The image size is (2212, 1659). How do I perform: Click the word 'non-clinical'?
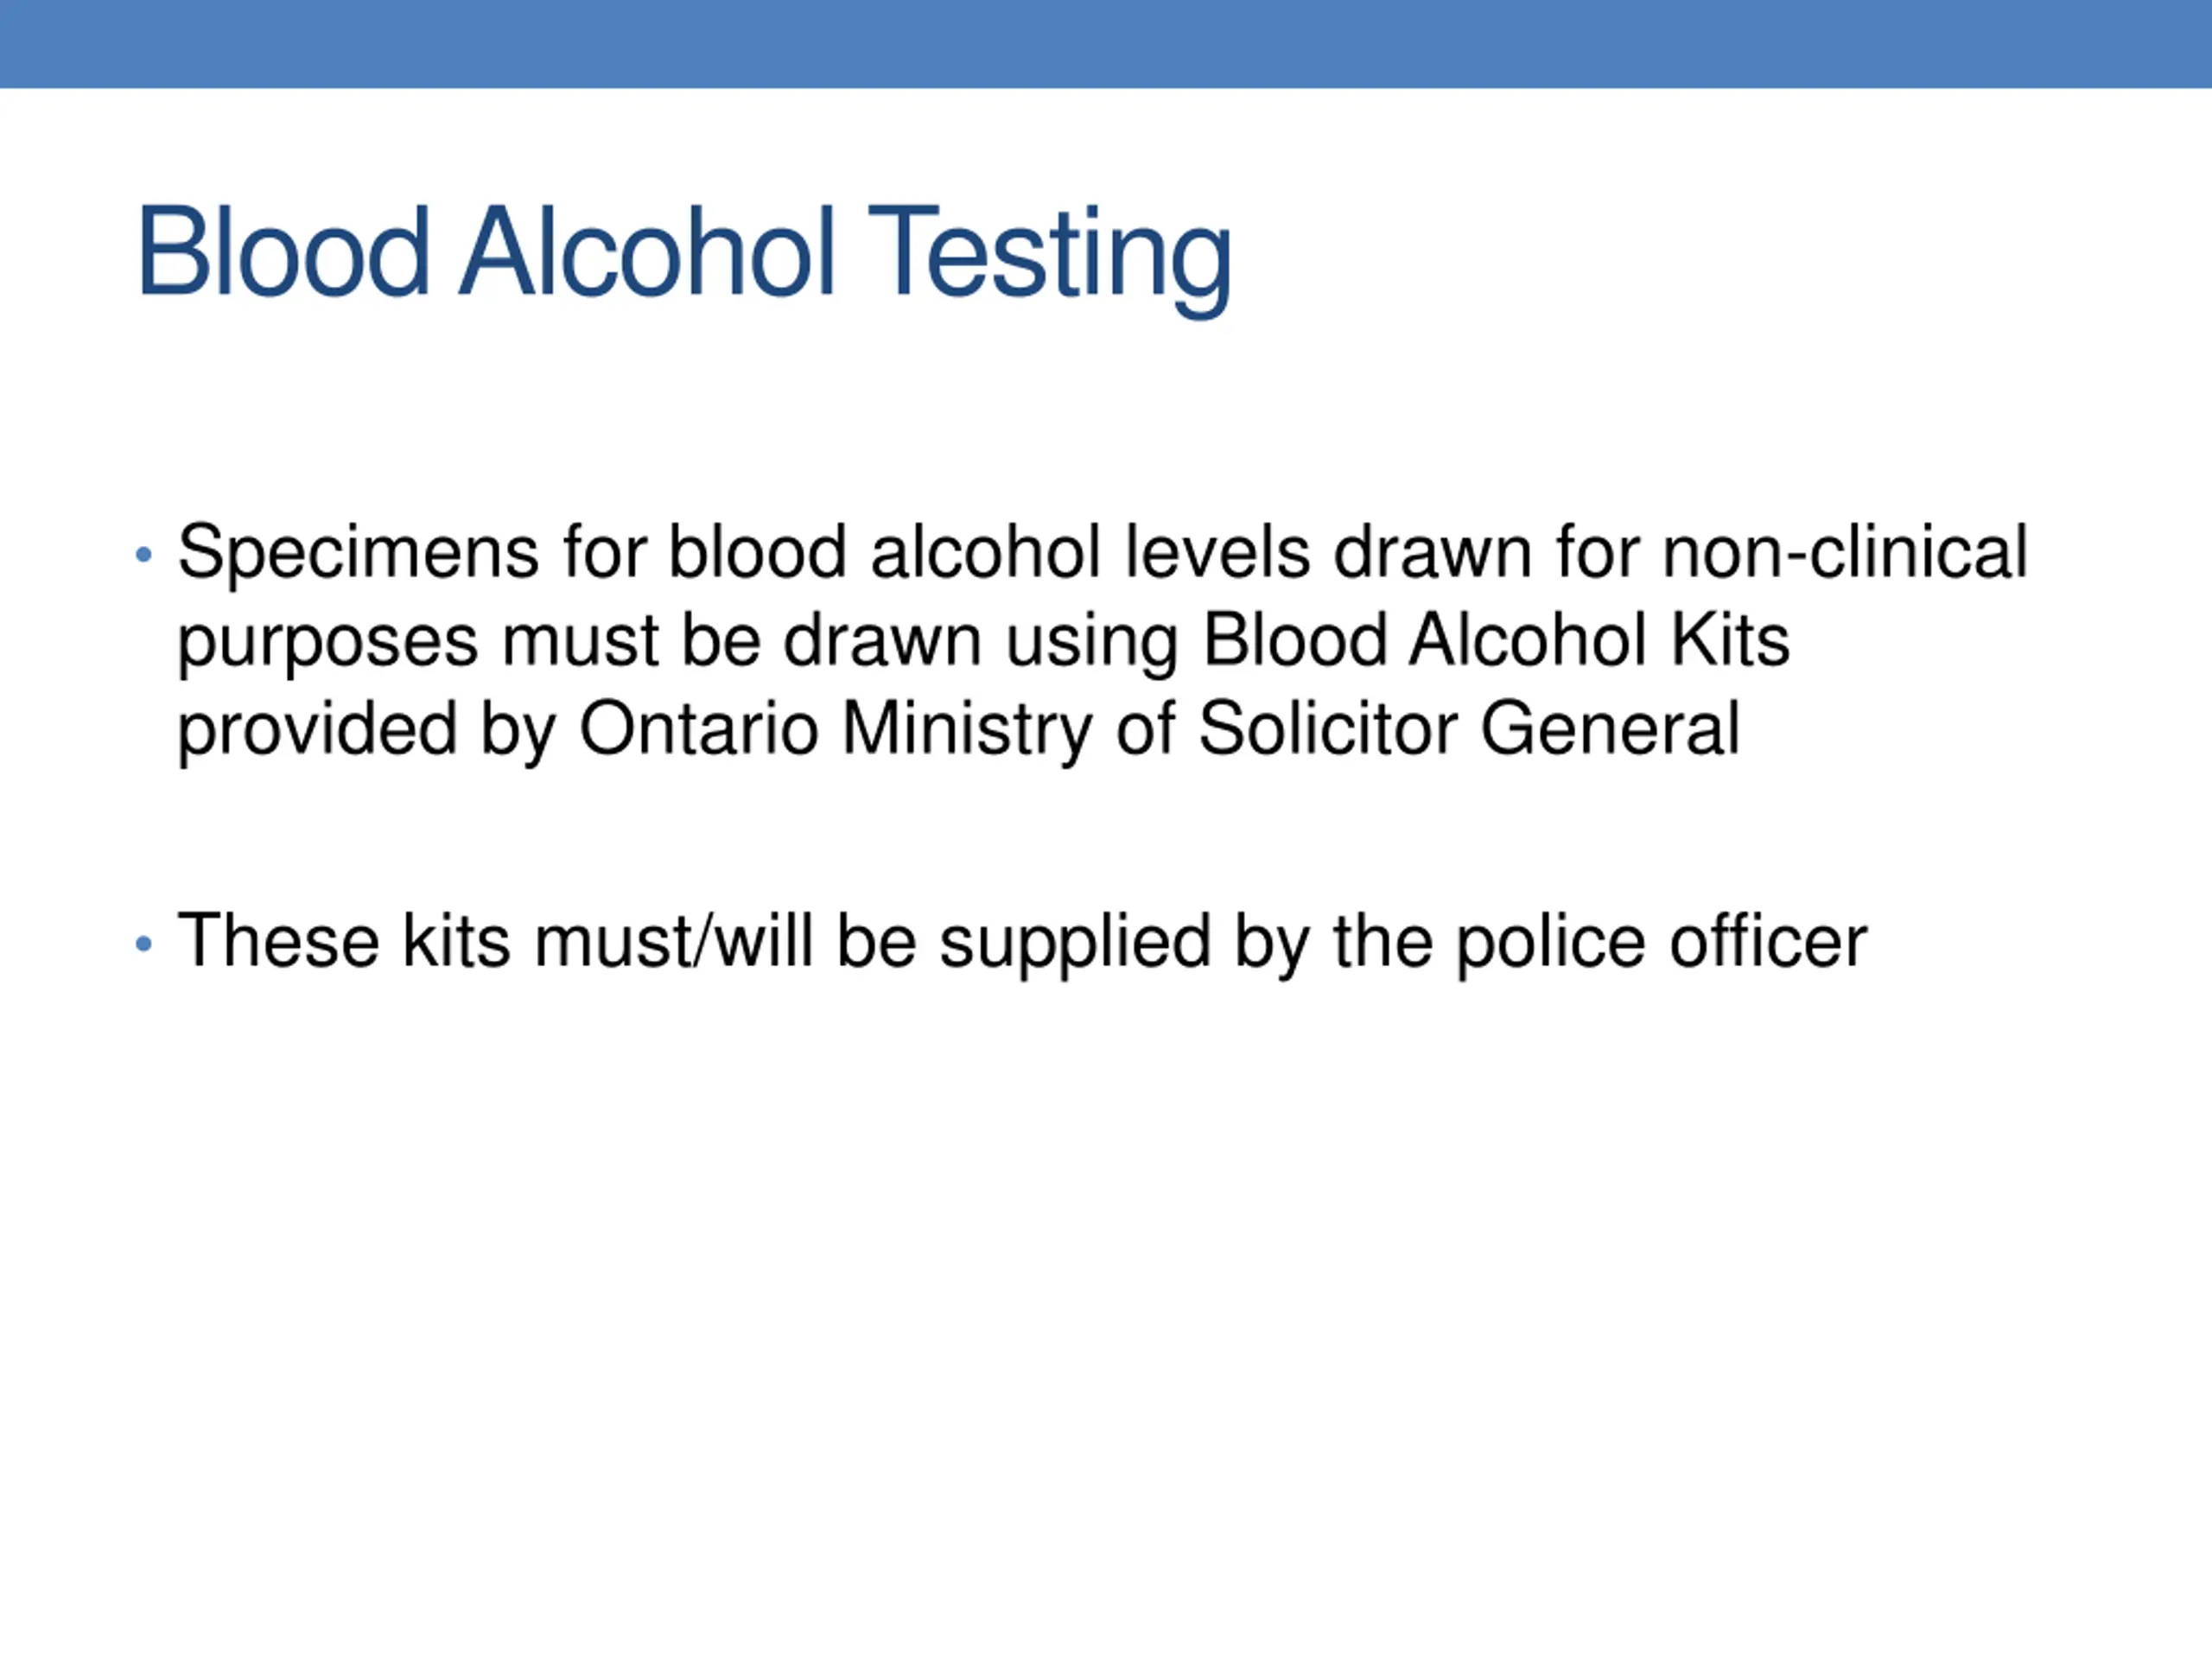click(x=1844, y=551)
